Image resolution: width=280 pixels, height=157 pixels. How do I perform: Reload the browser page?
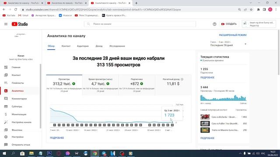pyautogui.click(x=16, y=10)
